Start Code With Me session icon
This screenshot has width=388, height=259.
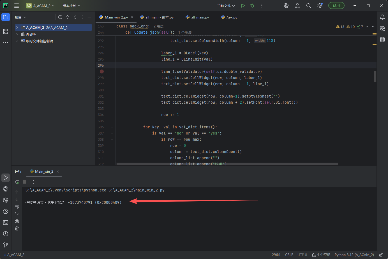[297, 5]
